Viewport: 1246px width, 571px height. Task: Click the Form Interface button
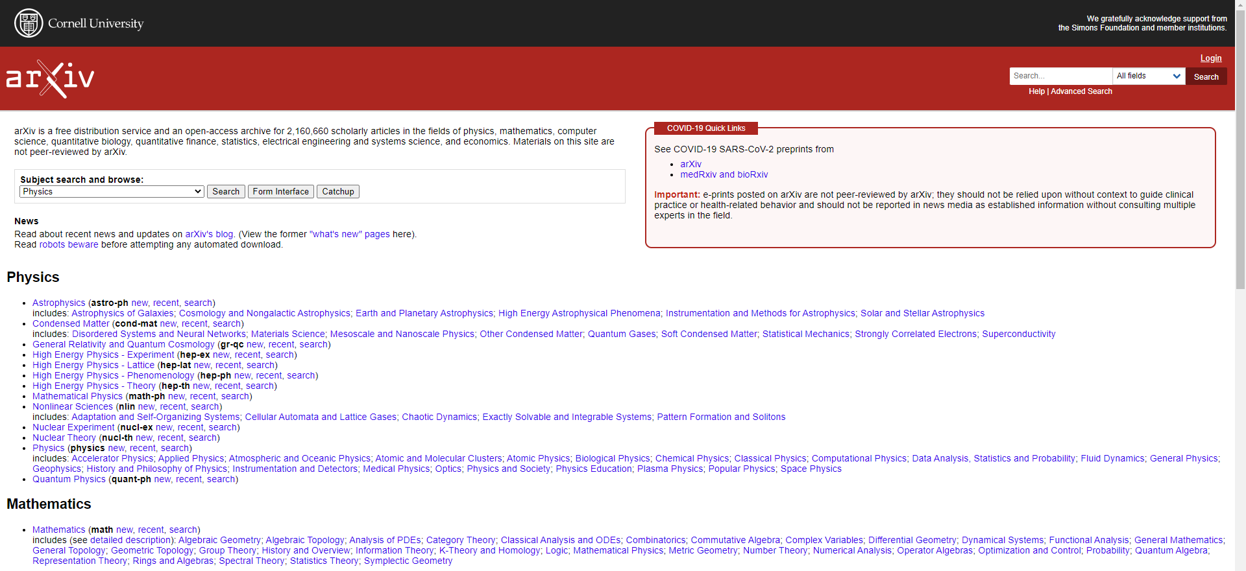(x=280, y=192)
